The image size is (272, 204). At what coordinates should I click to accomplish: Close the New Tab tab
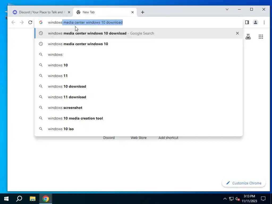click(133, 12)
